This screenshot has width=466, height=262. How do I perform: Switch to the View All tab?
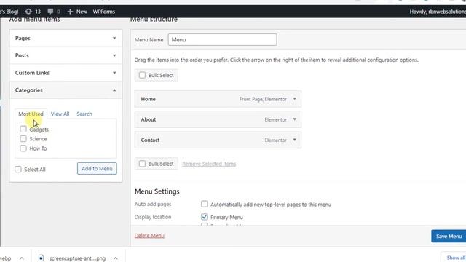[x=60, y=114]
